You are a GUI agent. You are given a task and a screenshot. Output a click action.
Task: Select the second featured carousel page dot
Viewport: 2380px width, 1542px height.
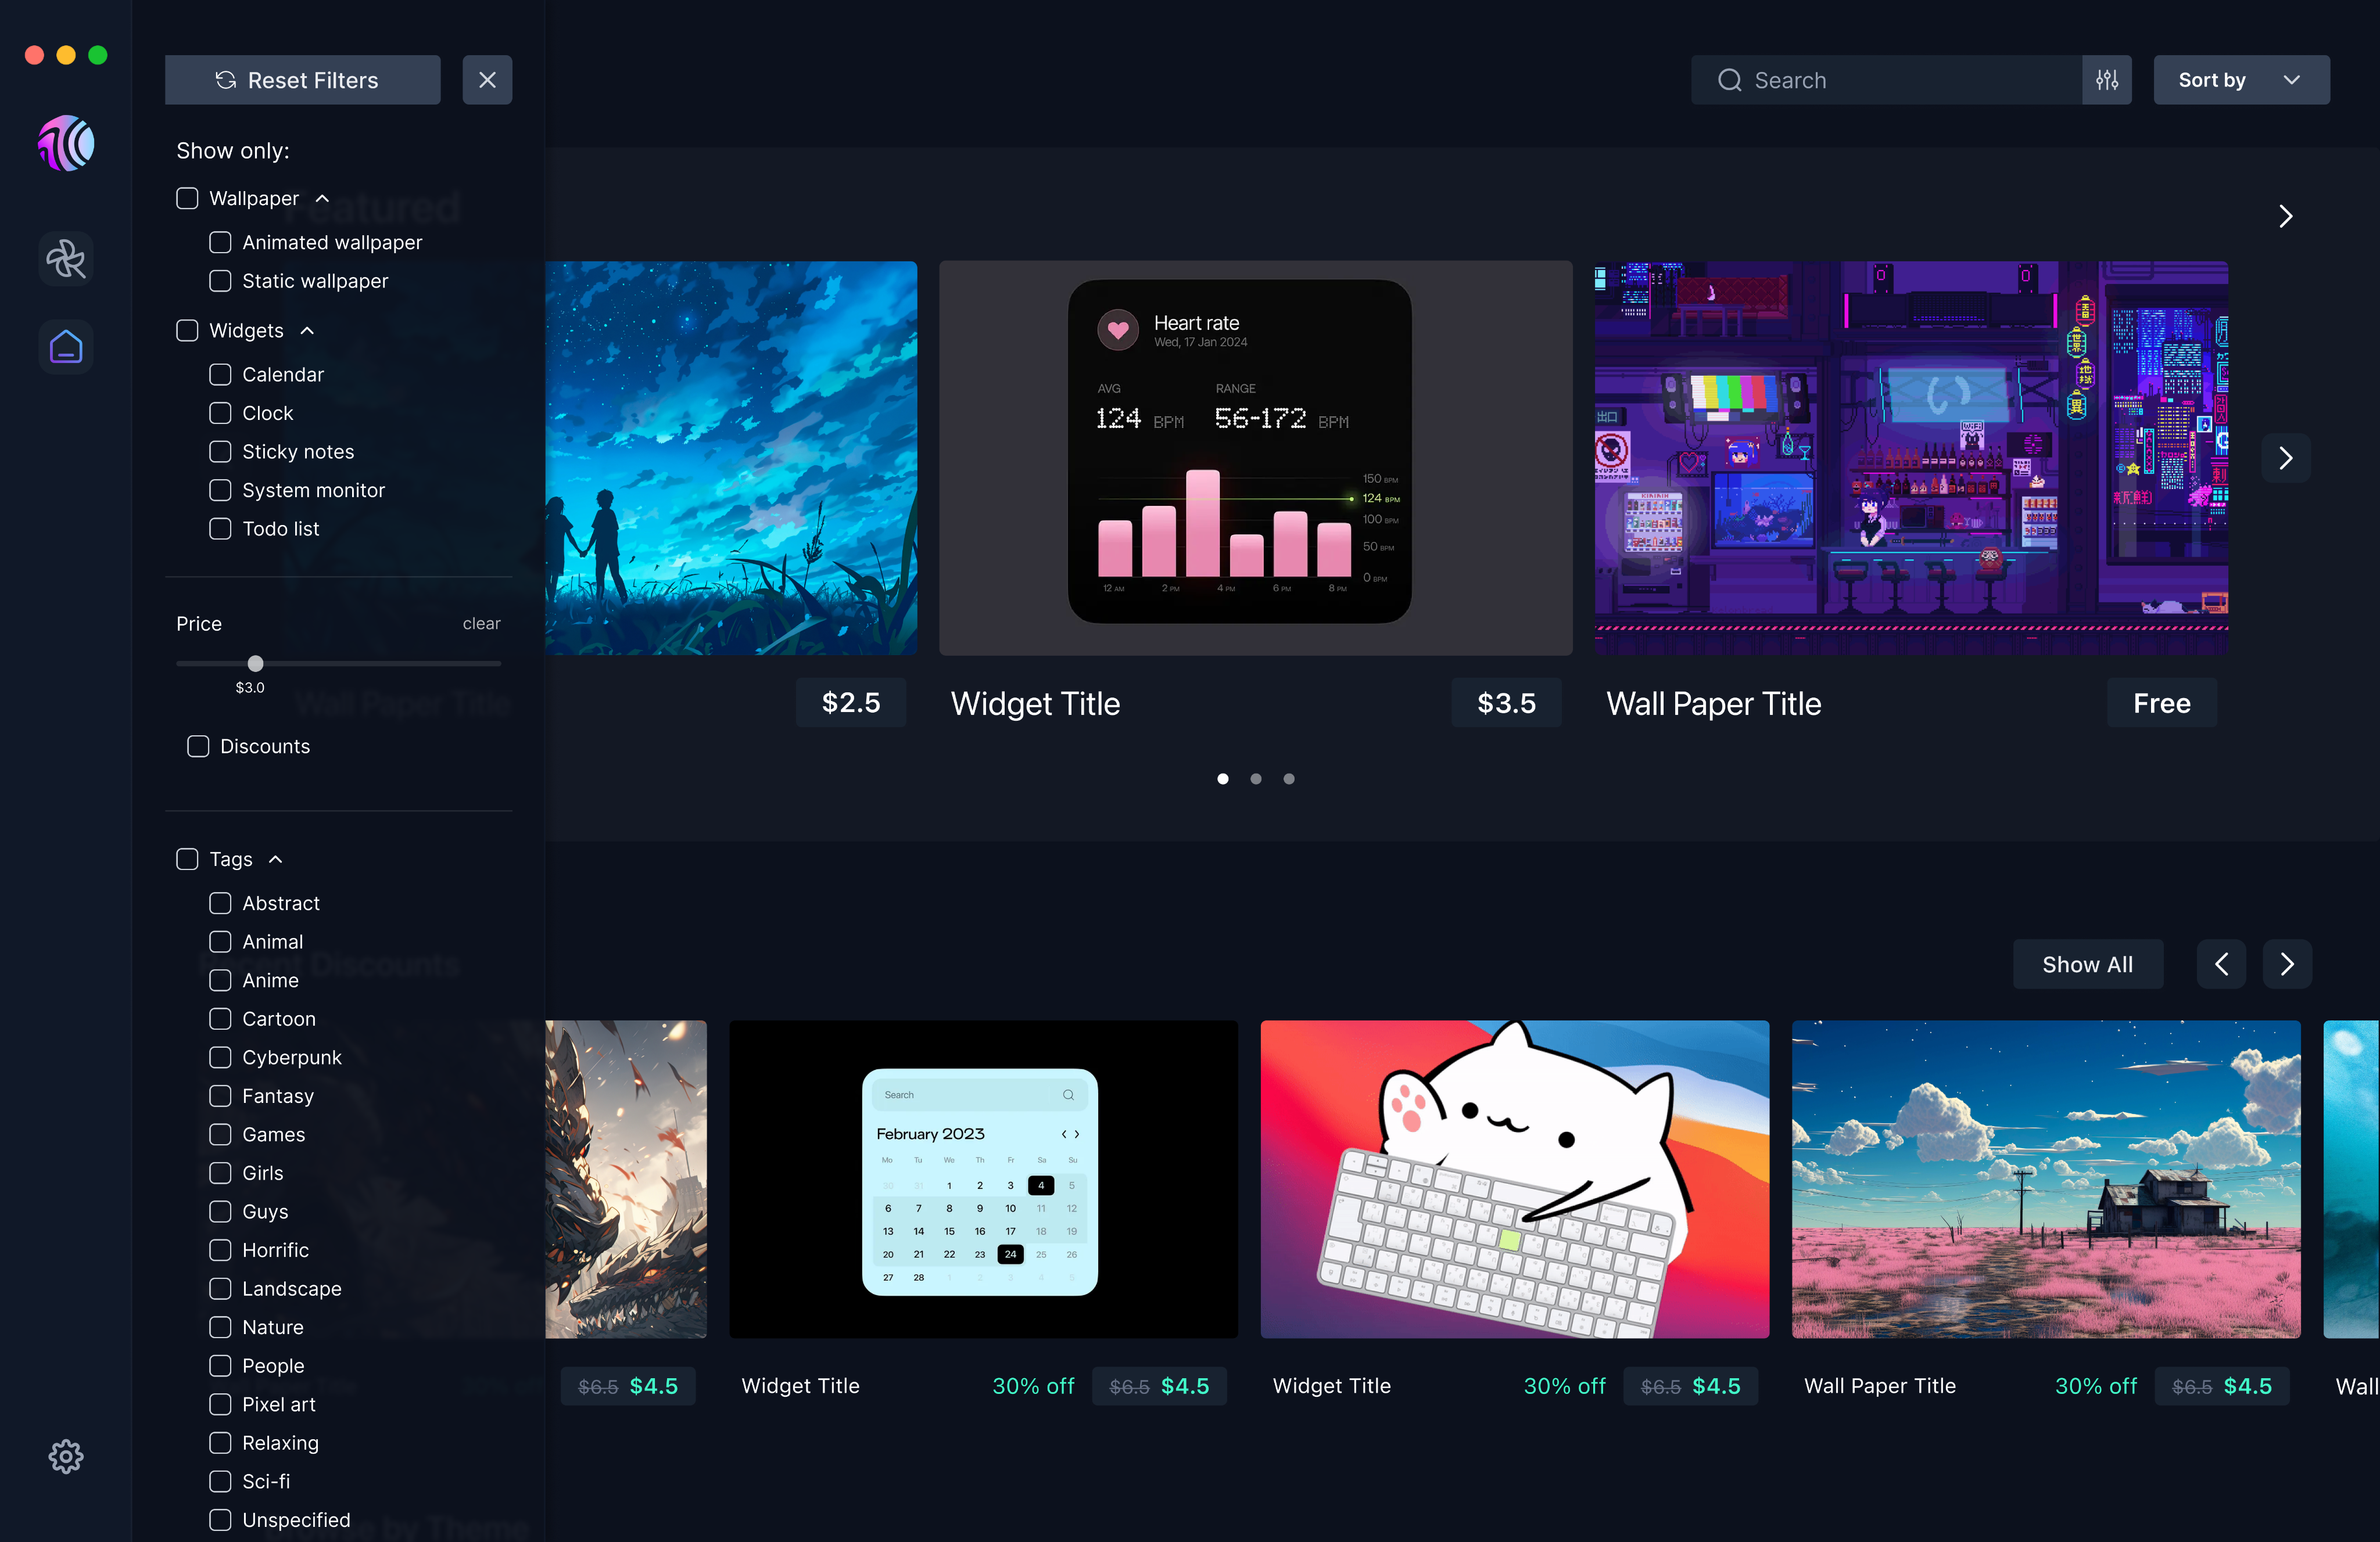[x=1256, y=778]
